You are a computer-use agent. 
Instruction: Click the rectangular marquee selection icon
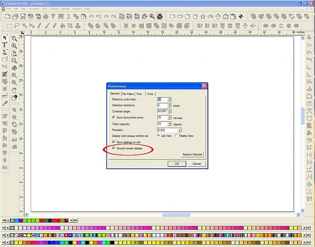(9, 26)
